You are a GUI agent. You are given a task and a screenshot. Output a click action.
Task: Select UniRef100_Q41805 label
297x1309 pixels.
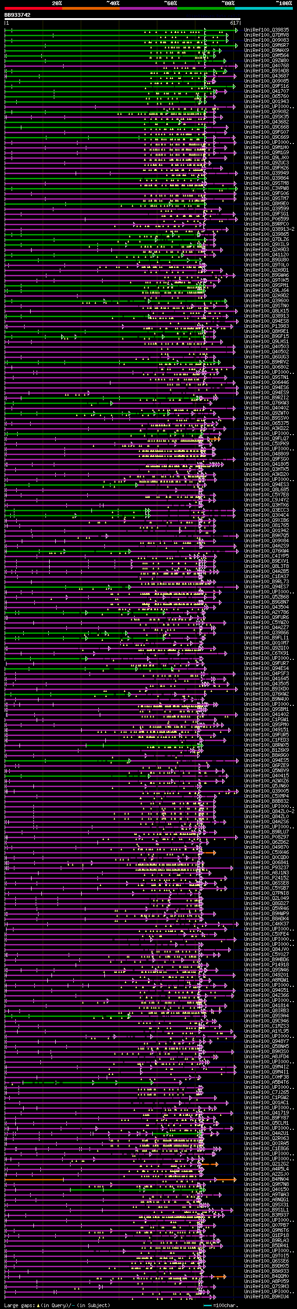coord(266,464)
